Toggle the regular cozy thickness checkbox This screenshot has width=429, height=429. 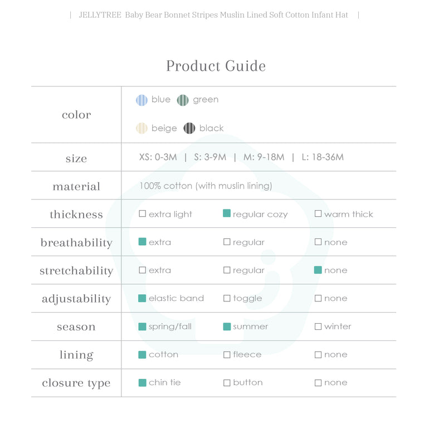pyautogui.click(x=227, y=213)
